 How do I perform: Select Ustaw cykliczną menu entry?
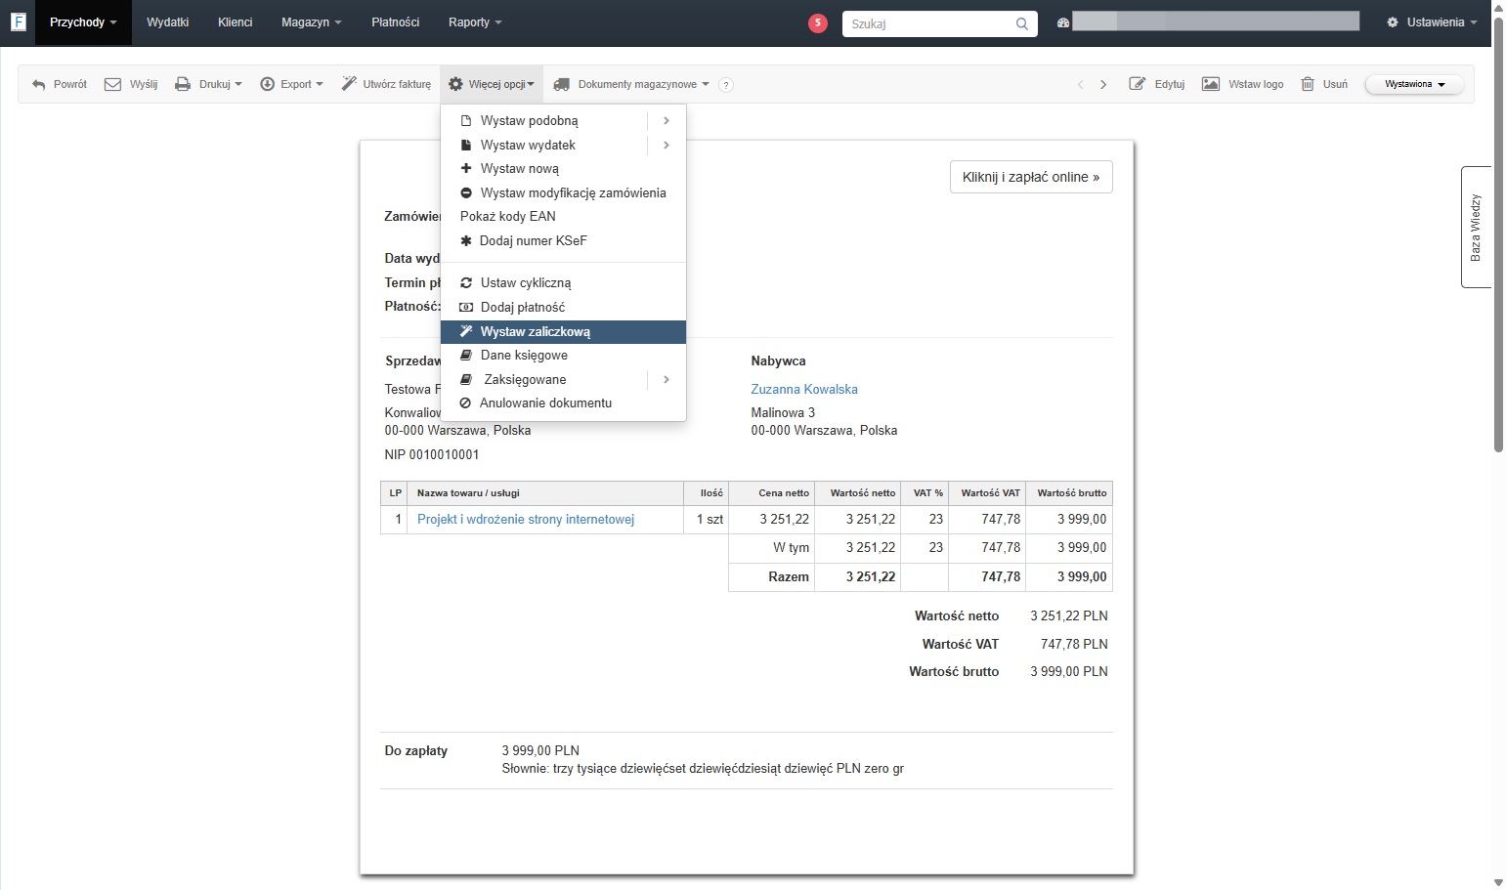(563, 283)
